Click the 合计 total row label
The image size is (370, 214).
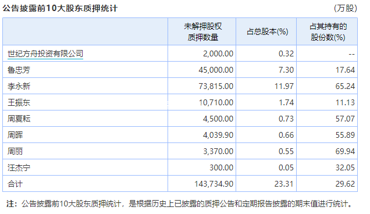click(x=15, y=184)
